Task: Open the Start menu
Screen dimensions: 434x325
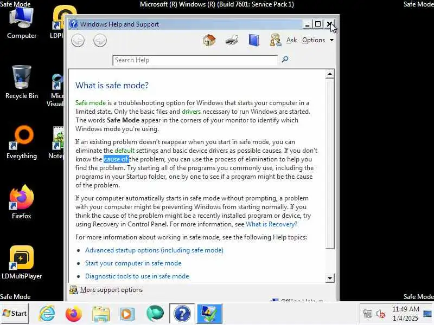Action: (15, 314)
